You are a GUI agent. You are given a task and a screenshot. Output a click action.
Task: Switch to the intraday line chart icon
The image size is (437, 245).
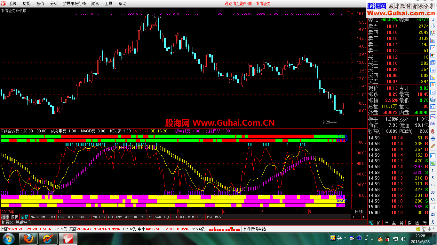[433, 47]
